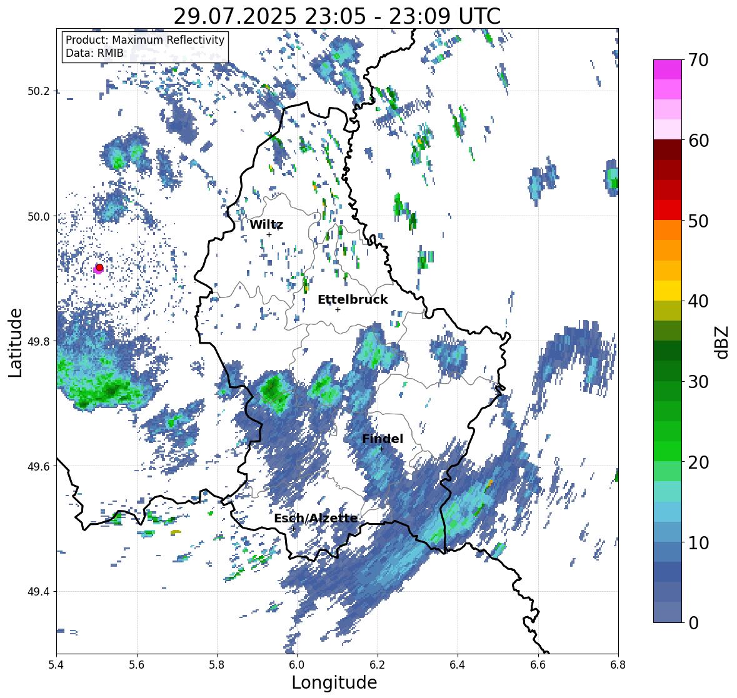This screenshot has height=698, width=737.
Task: Click the dBZ colorbar axis title
Action: (723, 342)
